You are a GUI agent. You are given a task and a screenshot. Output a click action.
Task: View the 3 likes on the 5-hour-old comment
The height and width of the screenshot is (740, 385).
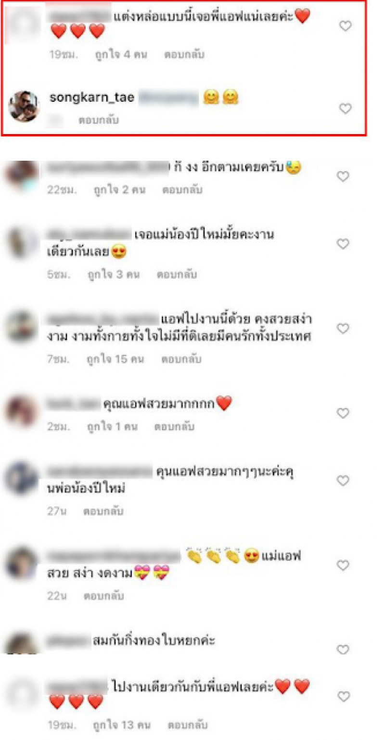pyautogui.click(x=114, y=275)
